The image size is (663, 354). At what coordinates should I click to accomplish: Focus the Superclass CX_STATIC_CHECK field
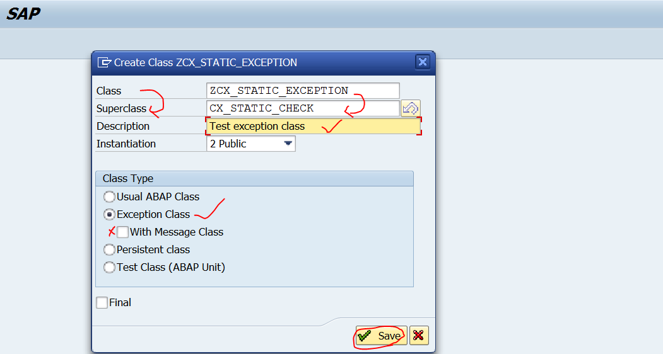303,108
